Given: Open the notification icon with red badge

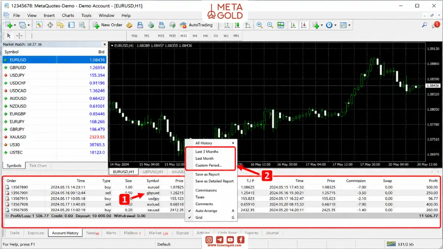Looking at the screenshot, I should pos(436,25).
